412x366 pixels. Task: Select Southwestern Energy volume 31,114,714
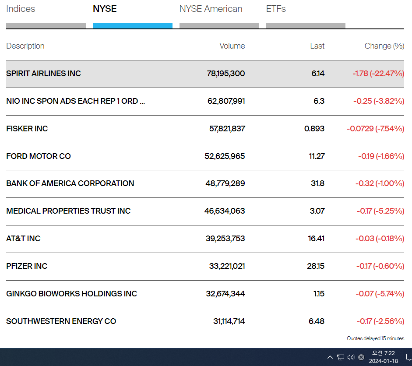[x=229, y=321]
